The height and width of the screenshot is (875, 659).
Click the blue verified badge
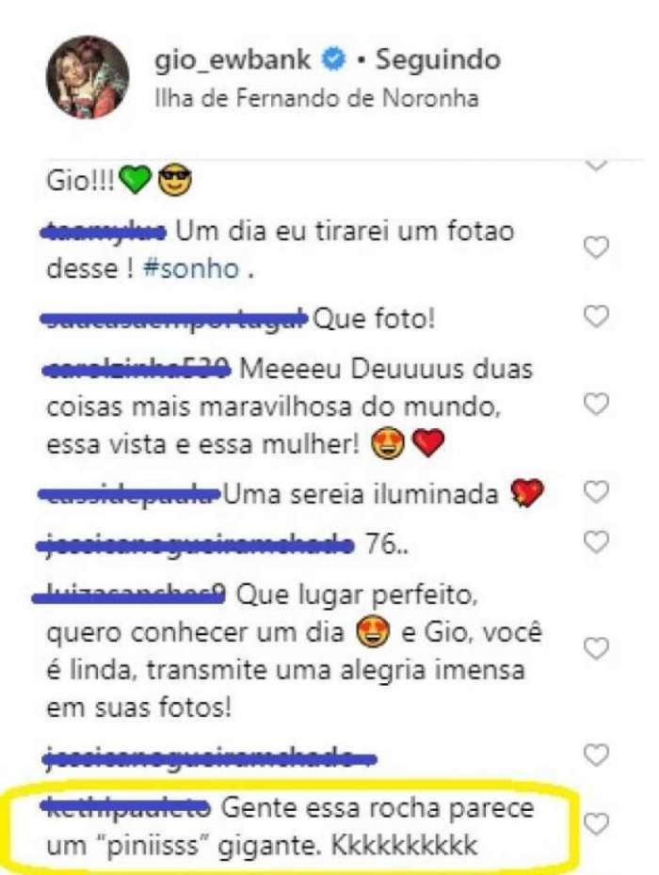point(333,59)
